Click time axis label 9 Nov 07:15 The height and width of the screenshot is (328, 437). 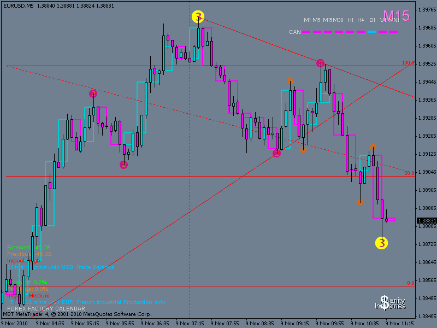190,324
